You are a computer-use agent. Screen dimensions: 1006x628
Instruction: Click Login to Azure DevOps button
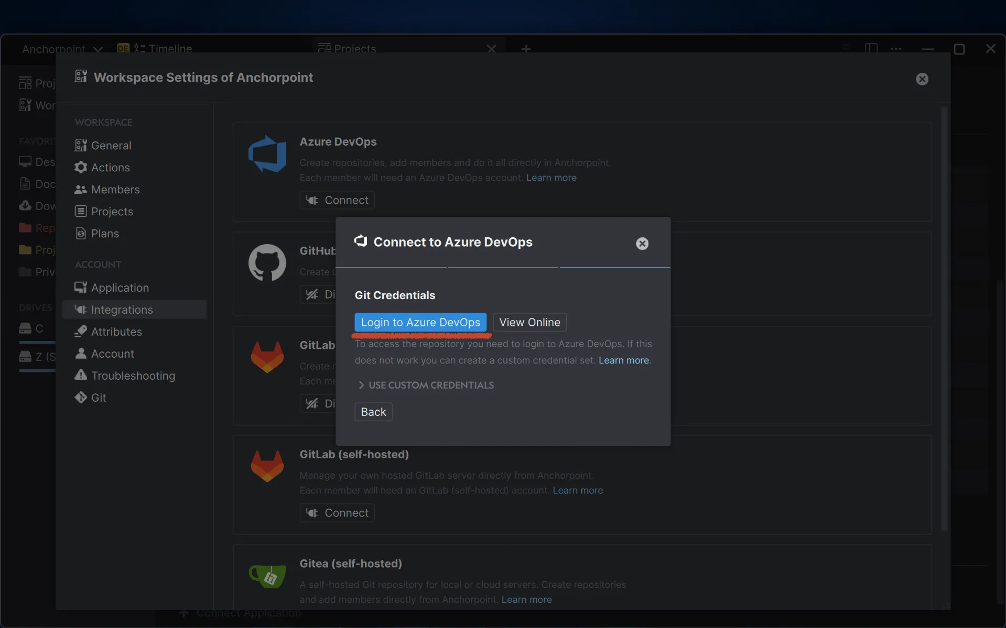(420, 322)
